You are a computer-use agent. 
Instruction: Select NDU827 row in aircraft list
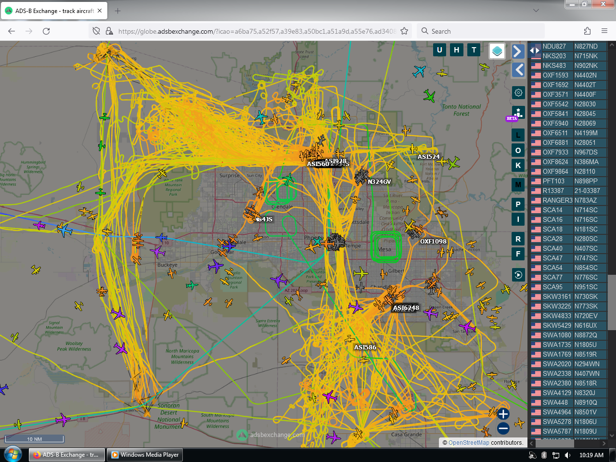[569, 46]
